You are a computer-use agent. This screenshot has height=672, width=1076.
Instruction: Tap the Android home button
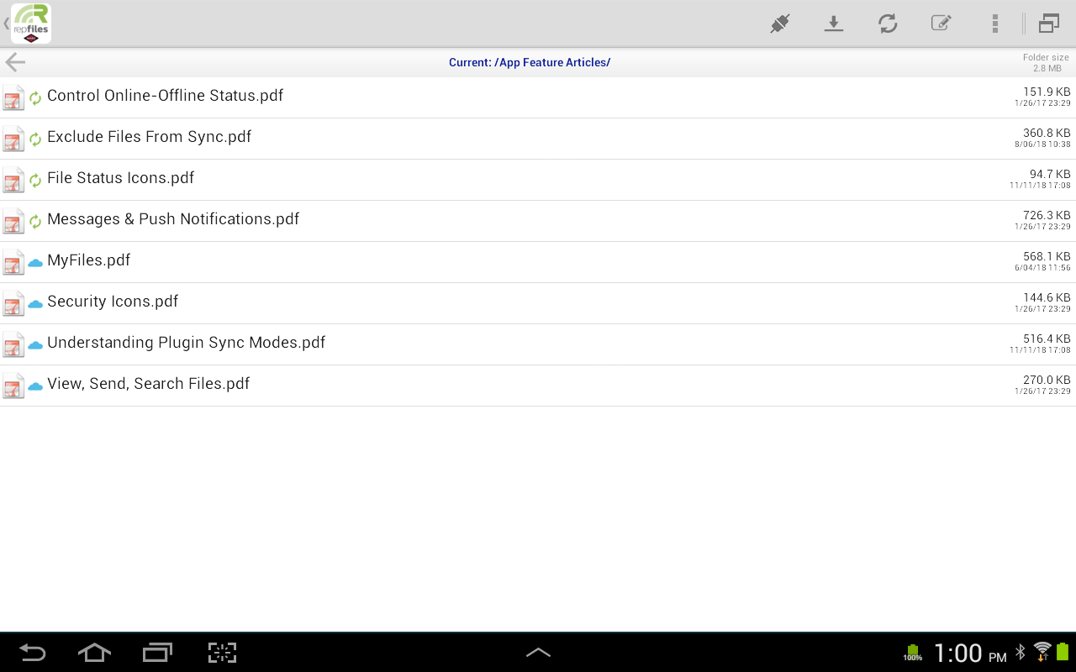(94, 652)
